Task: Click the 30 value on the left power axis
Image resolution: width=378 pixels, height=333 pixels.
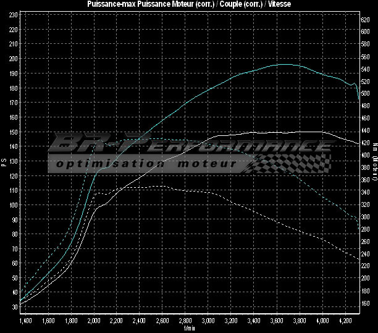Action: point(13,307)
